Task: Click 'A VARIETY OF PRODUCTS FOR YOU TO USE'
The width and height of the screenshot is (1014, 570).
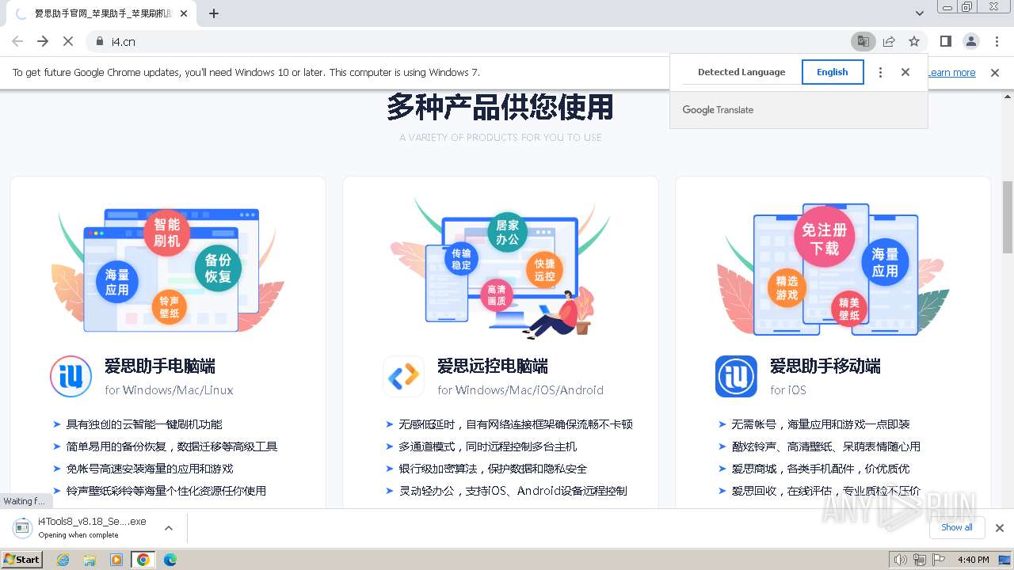Action: (x=501, y=138)
